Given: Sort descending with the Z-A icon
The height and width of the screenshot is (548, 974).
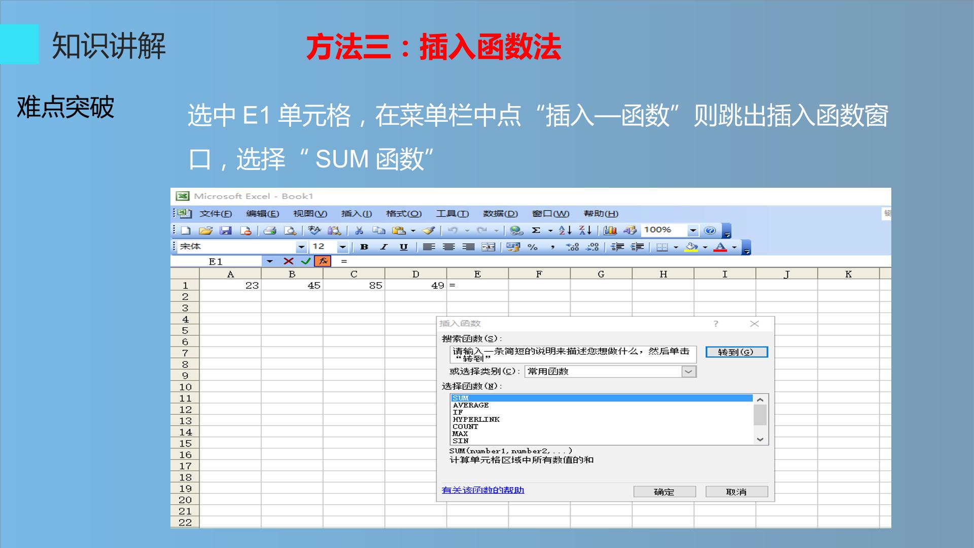Looking at the screenshot, I should point(585,231).
